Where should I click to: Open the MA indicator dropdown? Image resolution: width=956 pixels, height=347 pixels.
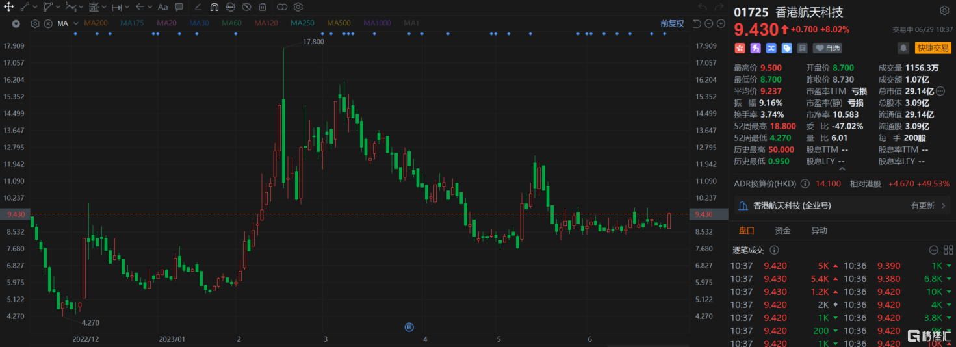(x=76, y=23)
